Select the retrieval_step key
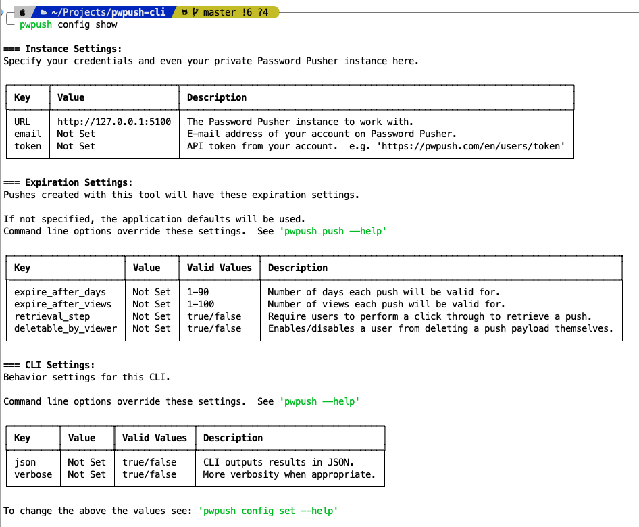This screenshot has height=527, width=639. pyautogui.click(x=52, y=317)
